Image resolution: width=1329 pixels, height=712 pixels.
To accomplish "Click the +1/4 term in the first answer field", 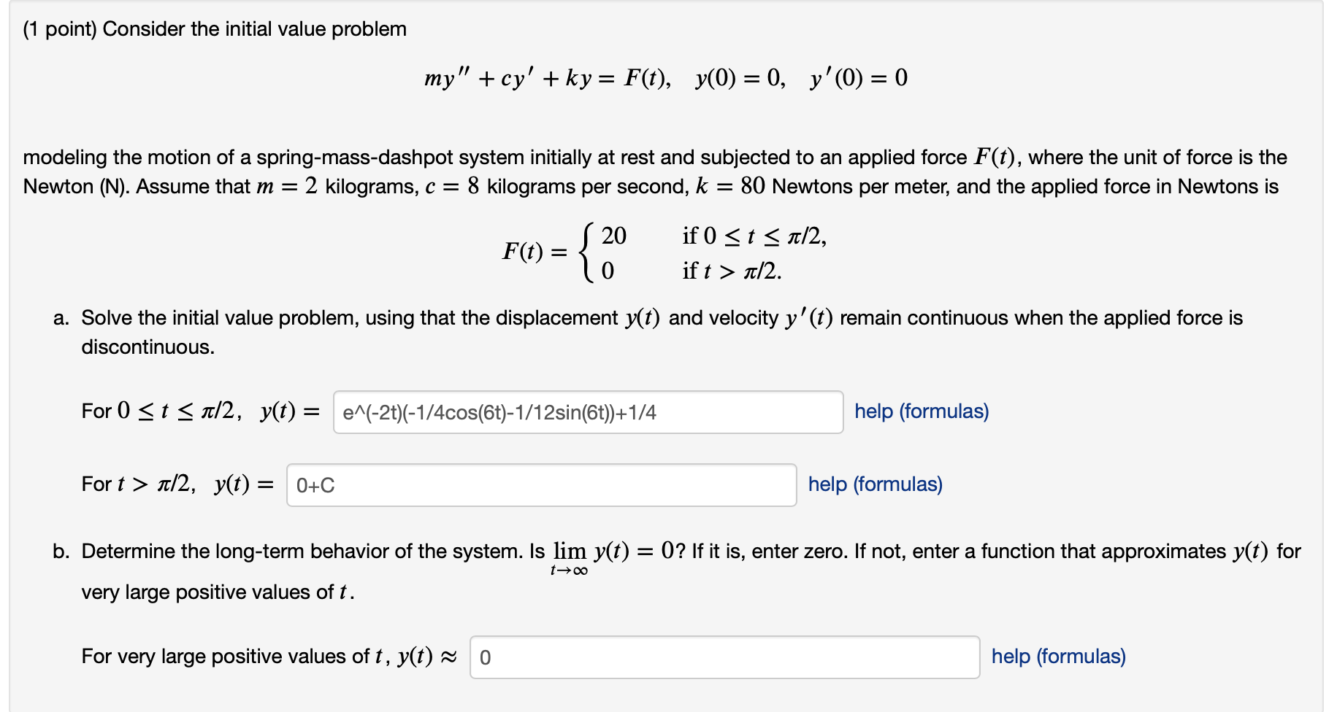I will (641, 414).
